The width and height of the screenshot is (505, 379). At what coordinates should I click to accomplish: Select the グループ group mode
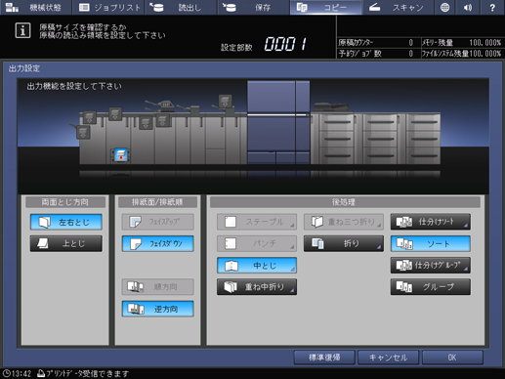pyautogui.click(x=431, y=287)
